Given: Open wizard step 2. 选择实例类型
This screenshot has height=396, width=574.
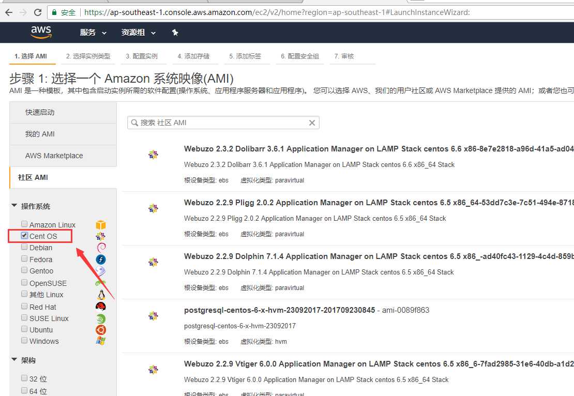Looking at the screenshot, I should 88,56.
